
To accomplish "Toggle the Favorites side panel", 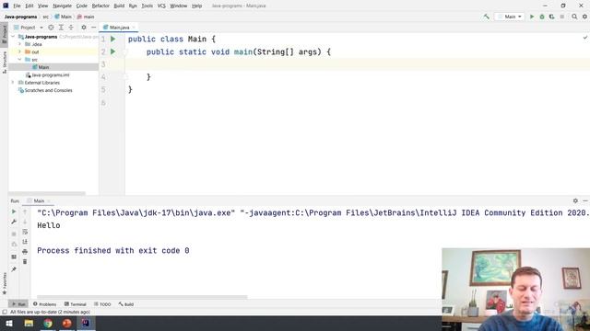I will 4,283.
